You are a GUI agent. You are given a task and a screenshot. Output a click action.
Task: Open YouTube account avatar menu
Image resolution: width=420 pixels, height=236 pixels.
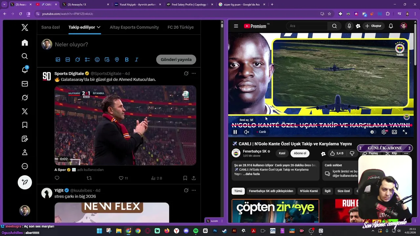point(404,26)
